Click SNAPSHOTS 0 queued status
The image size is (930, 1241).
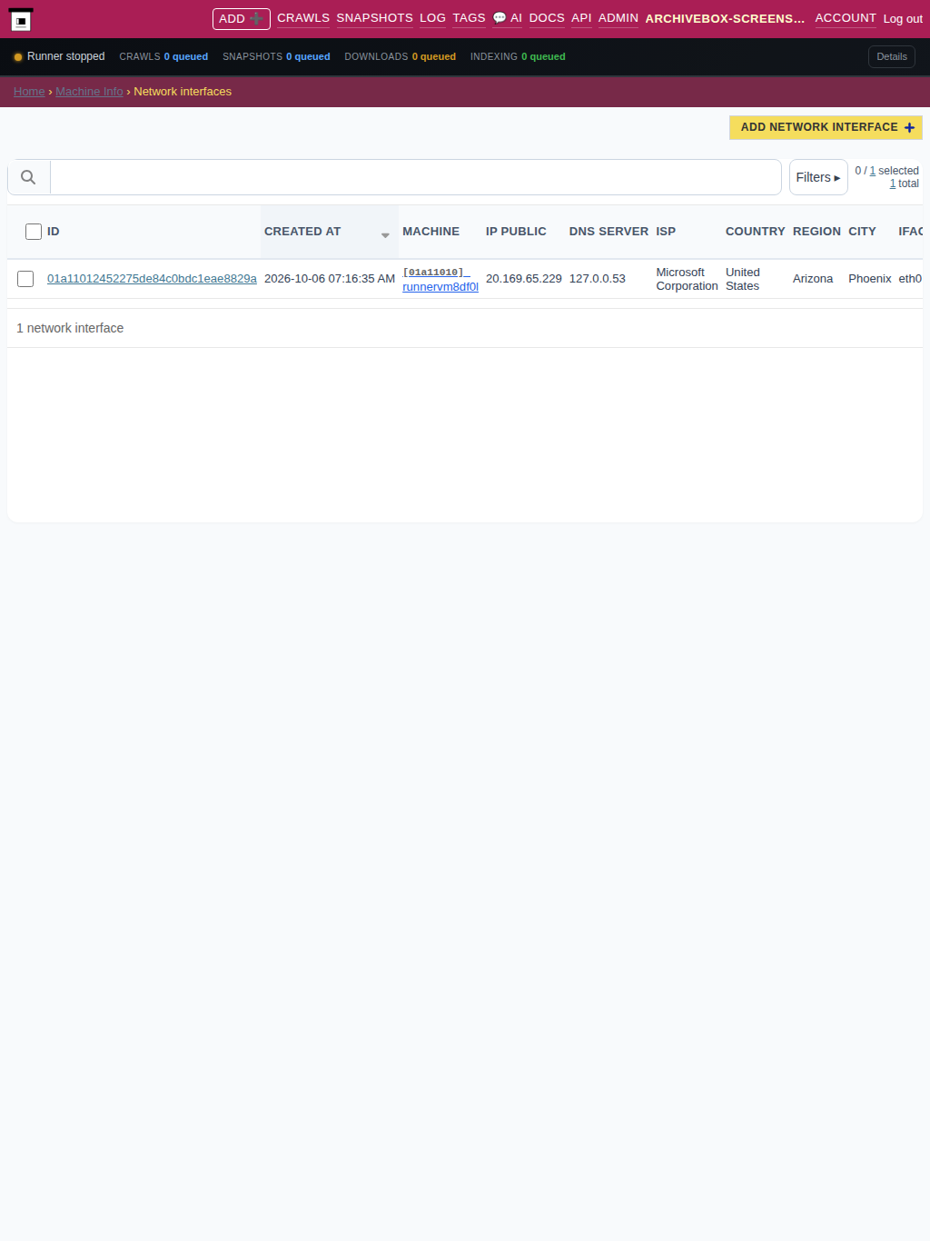(x=276, y=56)
